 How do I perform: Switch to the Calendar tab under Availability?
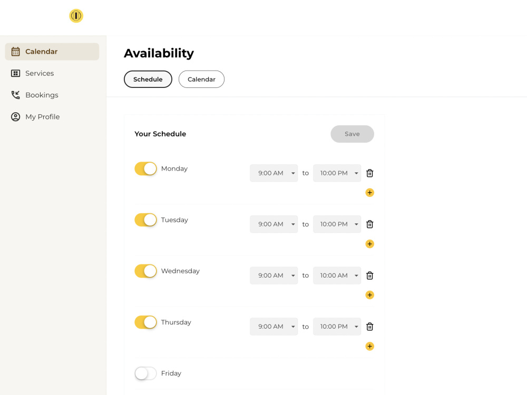pos(201,80)
